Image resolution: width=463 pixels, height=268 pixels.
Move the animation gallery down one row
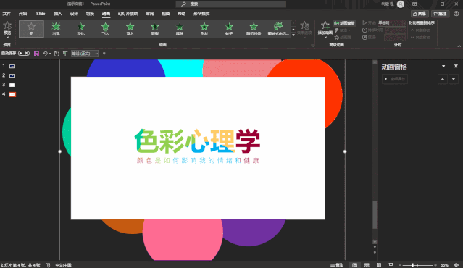(293, 29)
